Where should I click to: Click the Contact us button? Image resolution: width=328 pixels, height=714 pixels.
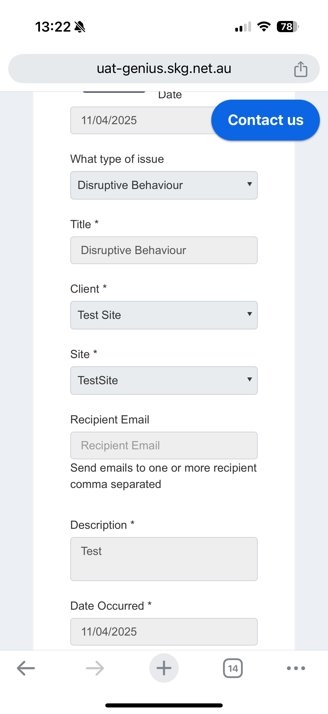tap(265, 120)
